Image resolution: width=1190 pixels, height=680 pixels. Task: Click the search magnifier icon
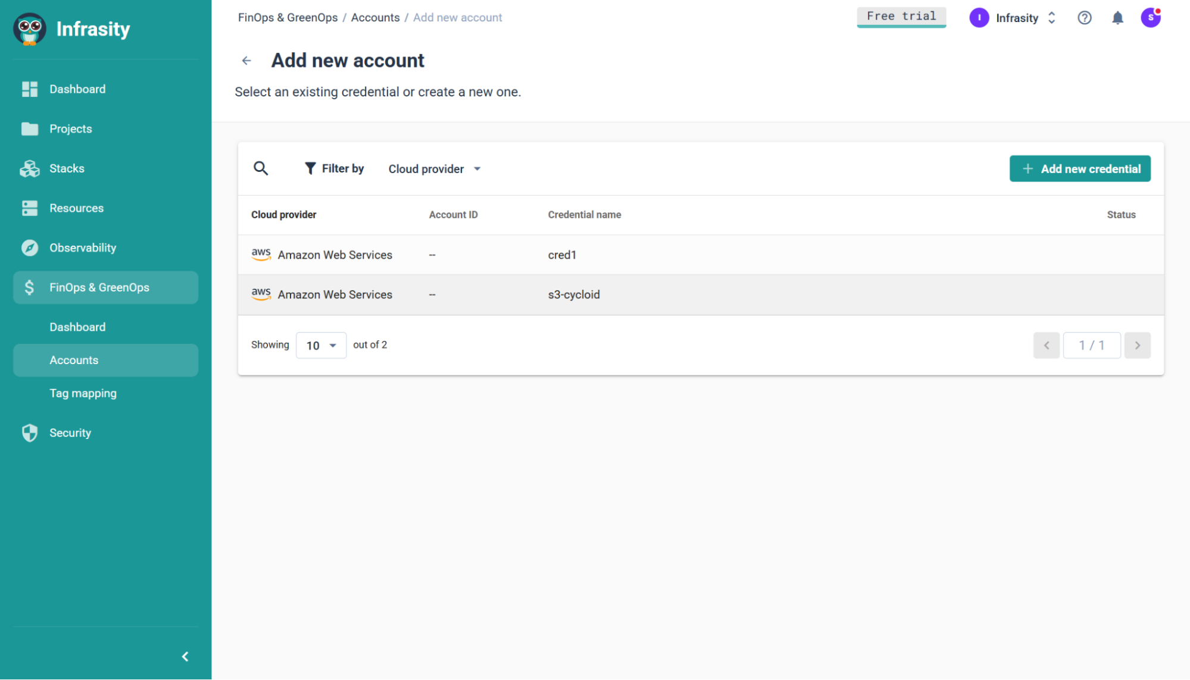point(261,168)
